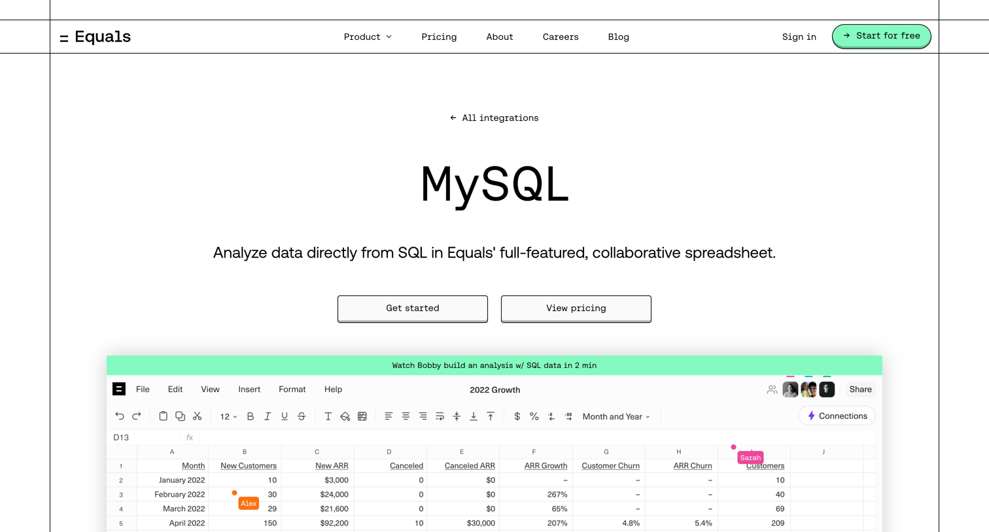This screenshot has width=989, height=532.
Task: Open the Insert menu
Action: click(249, 390)
